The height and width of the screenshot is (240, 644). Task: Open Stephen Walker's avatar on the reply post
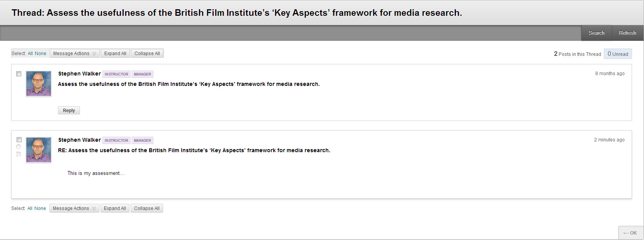pyautogui.click(x=39, y=150)
